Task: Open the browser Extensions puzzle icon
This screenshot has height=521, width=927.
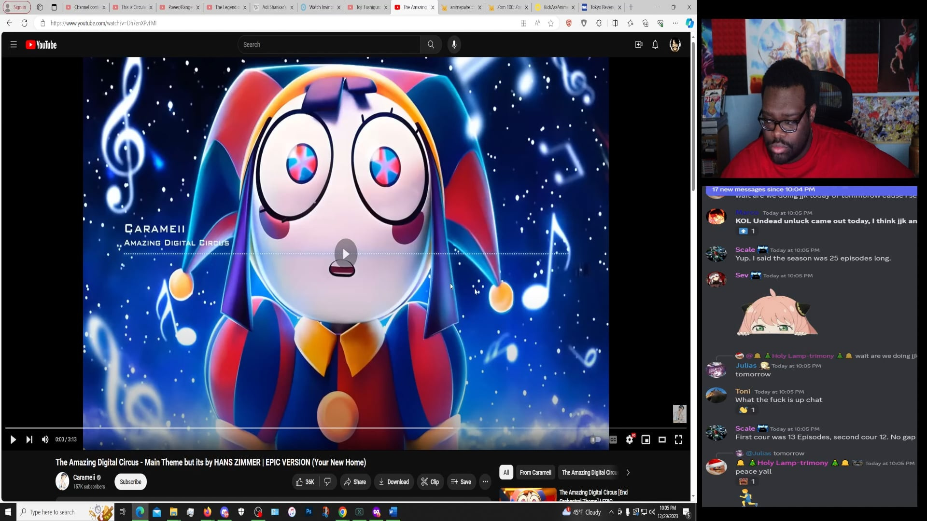Action: tap(599, 23)
